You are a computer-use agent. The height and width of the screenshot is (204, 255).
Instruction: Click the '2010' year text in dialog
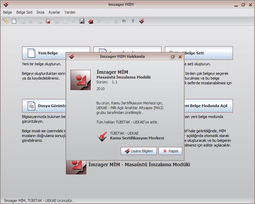pyautogui.click(x=101, y=89)
